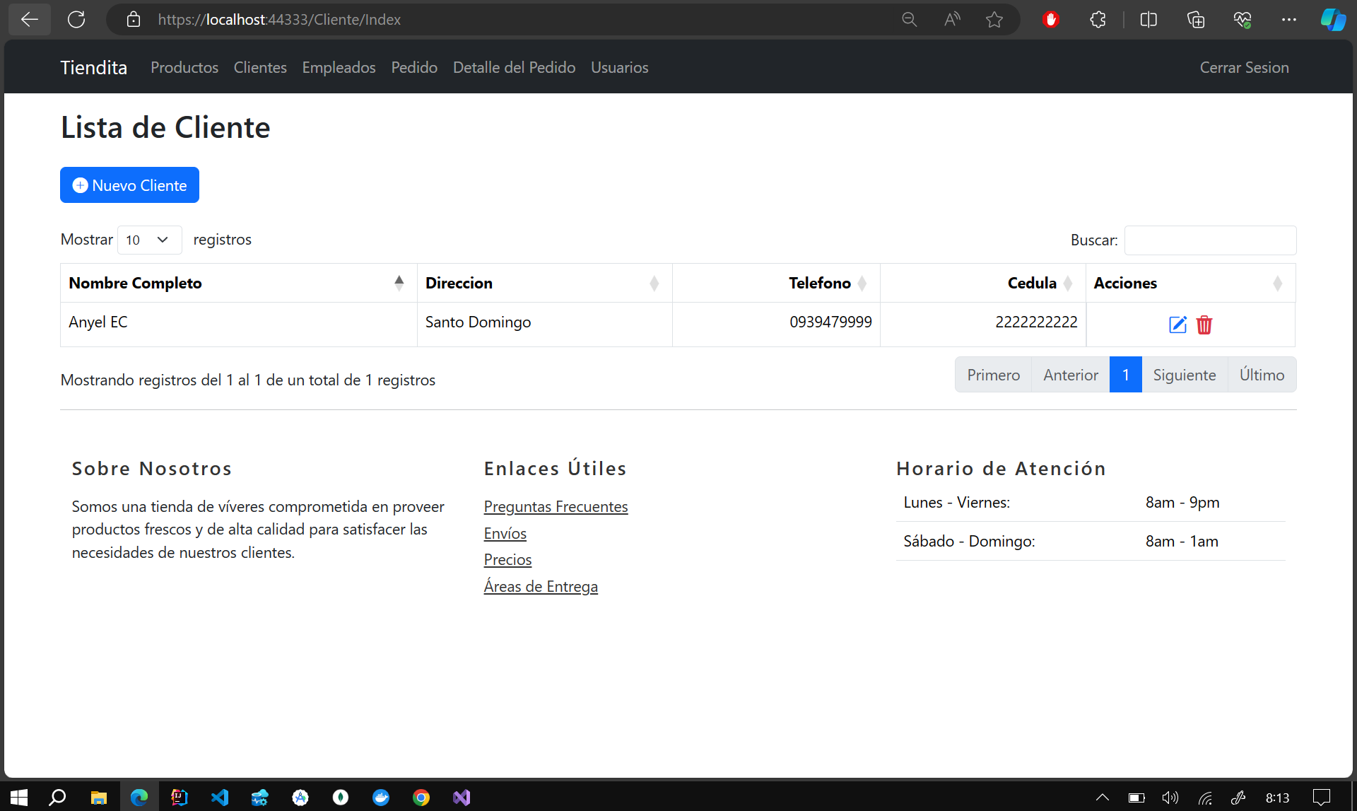Click the edit pencil icon for Anyel EC
This screenshot has width=1357, height=811.
pyautogui.click(x=1177, y=325)
